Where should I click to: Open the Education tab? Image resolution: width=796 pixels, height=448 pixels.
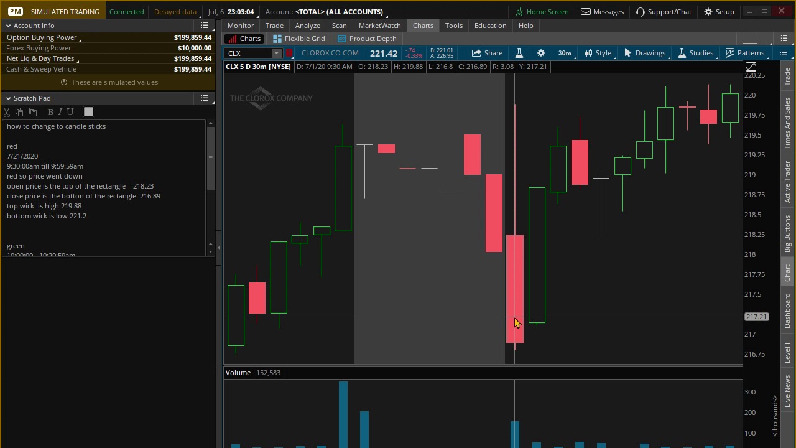(491, 26)
